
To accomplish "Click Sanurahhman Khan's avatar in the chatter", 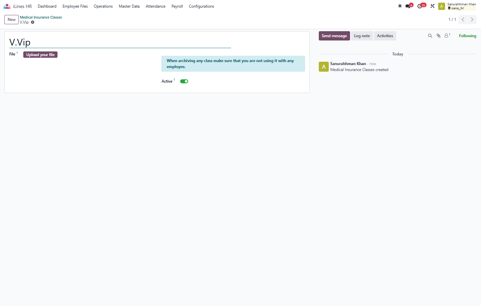I will tap(323, 67).
